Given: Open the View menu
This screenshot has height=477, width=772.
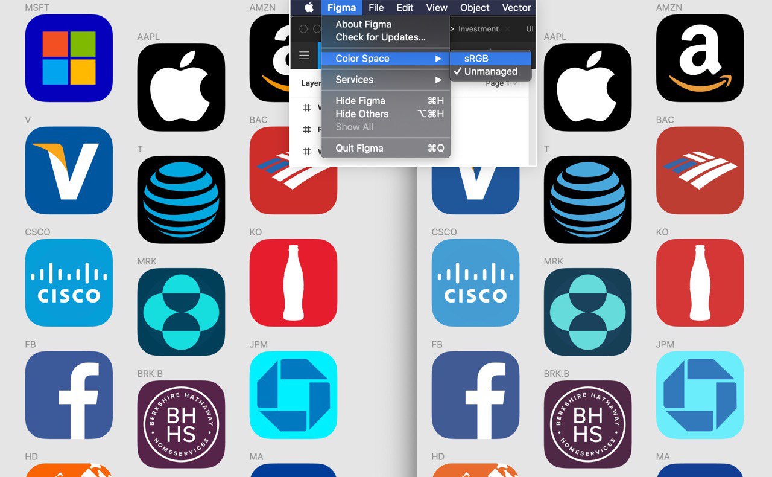Looking at the screenshot, I should (437, 8).
